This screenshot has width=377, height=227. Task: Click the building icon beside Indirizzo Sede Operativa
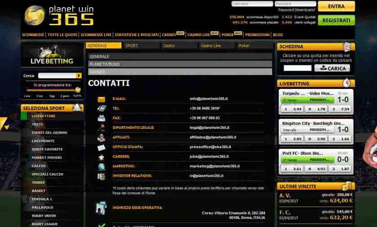(x=101, y=208)
